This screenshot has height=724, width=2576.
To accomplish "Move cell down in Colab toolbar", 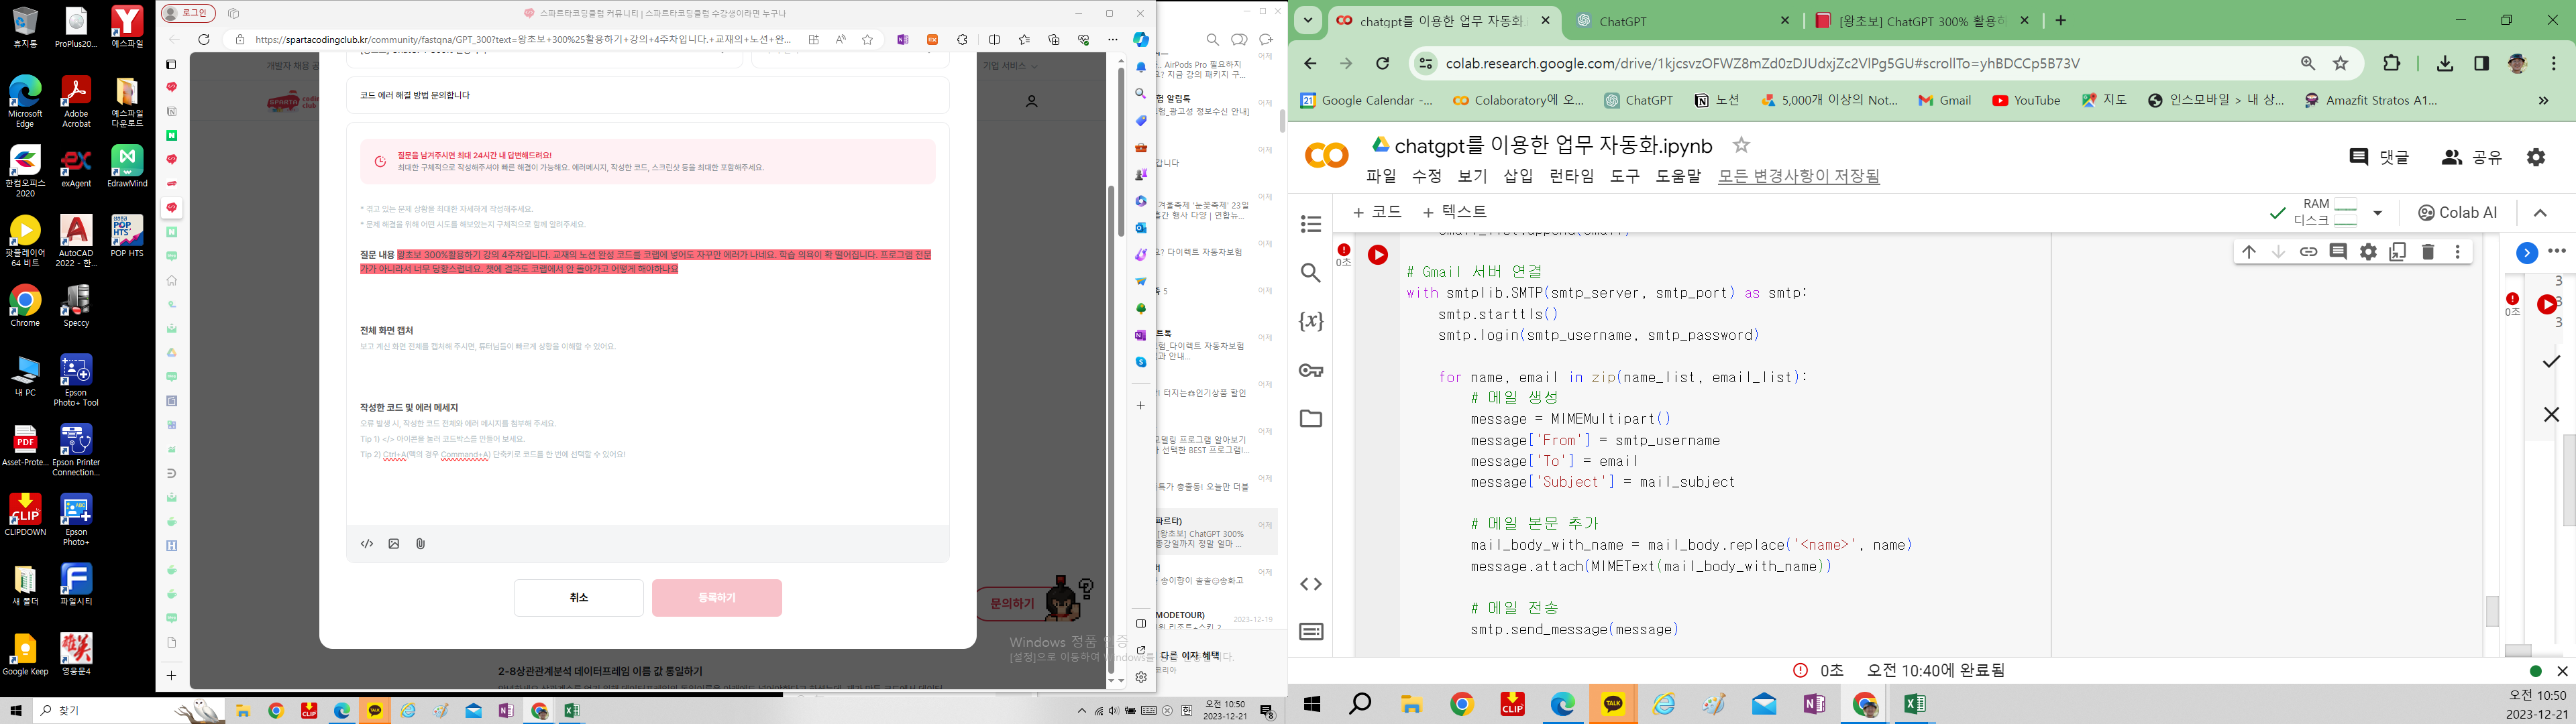I will [x=2278, y=252].
